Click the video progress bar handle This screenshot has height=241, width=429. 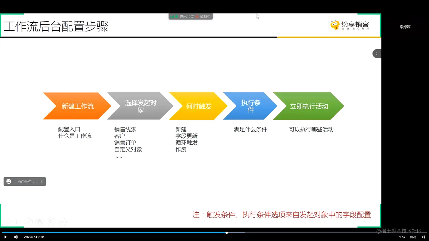pos(227,233)
